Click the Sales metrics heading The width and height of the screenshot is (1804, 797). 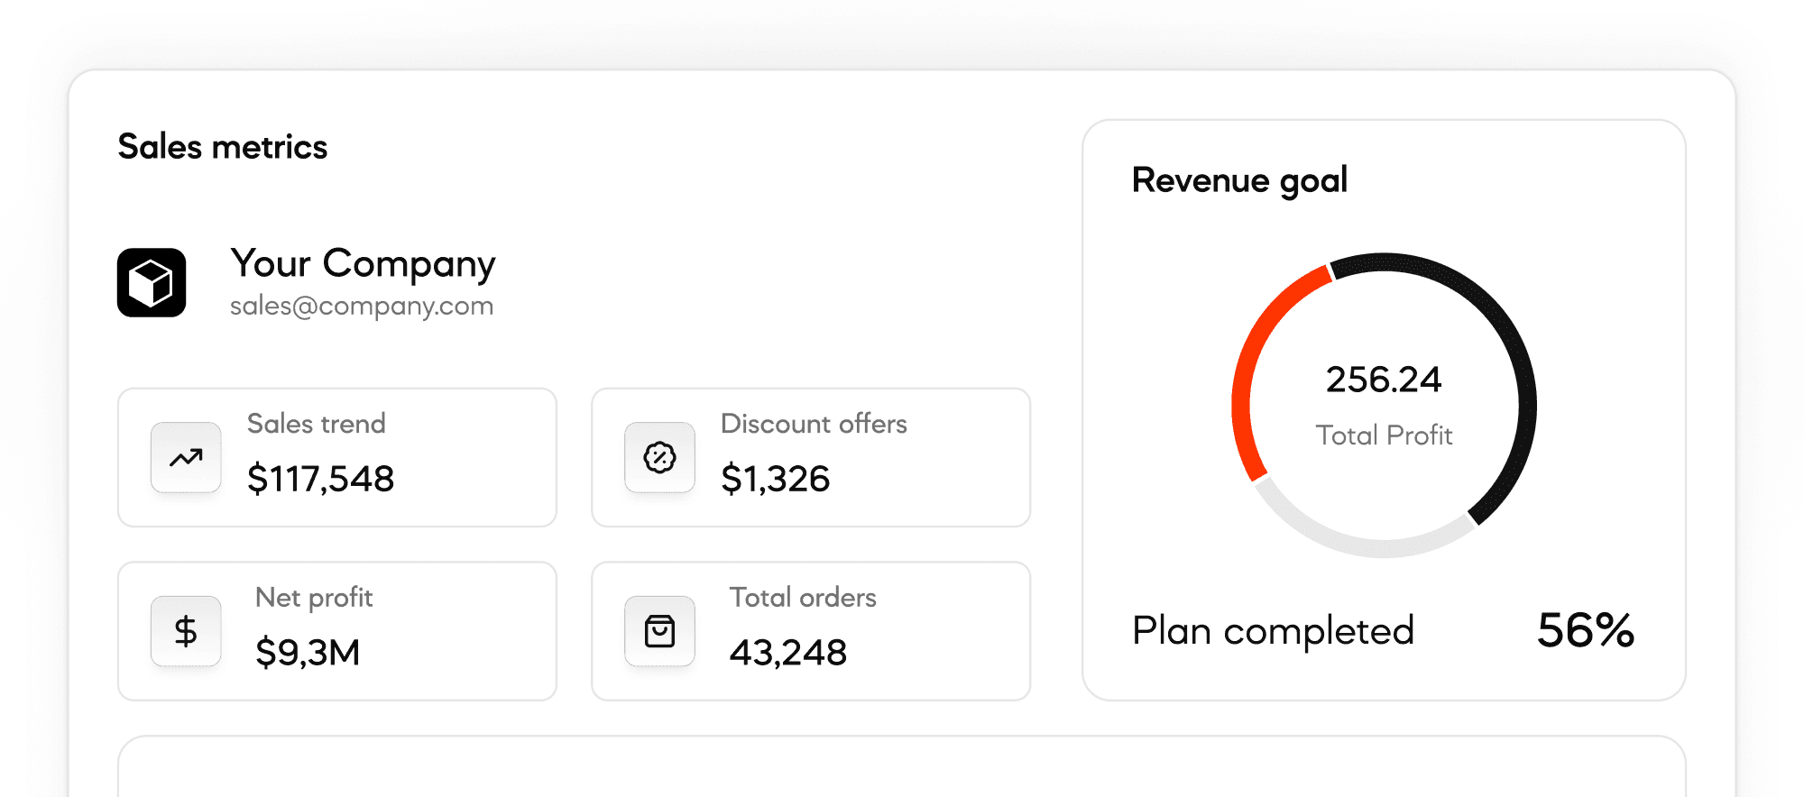[223, 147]
